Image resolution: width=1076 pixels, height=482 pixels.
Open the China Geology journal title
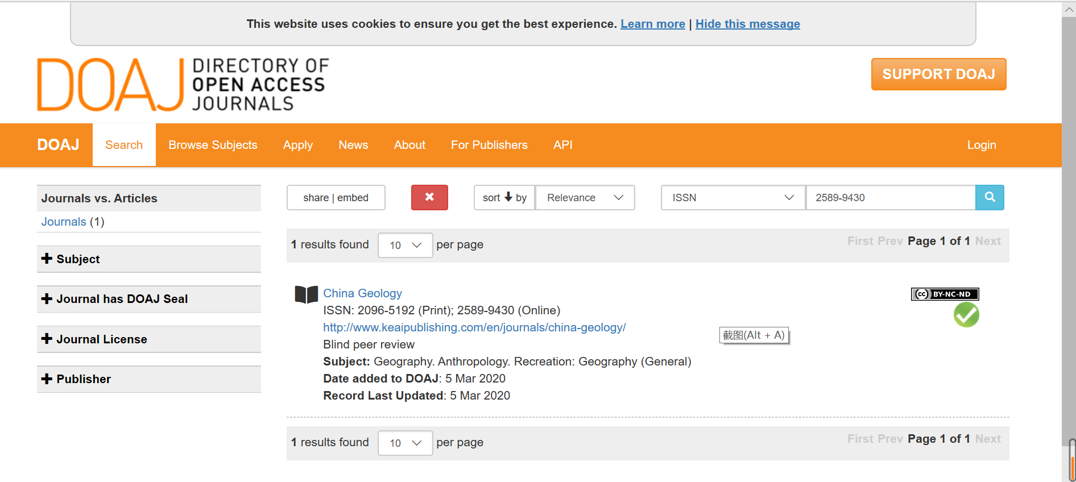pos(362,293)
